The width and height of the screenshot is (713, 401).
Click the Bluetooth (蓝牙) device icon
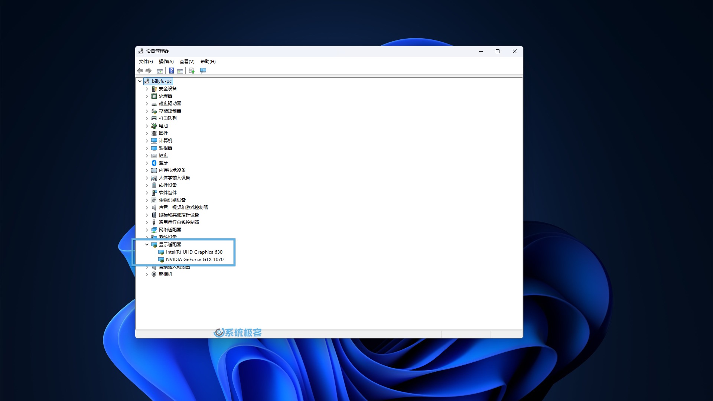click(x=154, y=163)
